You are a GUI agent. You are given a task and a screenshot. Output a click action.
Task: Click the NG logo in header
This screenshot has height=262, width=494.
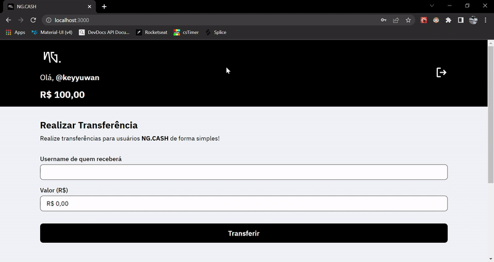[52, 57]
